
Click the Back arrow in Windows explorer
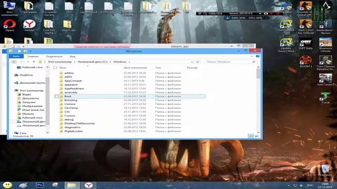pos(14,62)
